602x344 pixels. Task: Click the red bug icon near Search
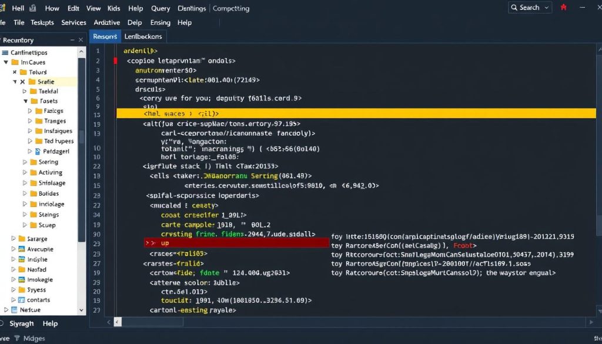[564, 7]
